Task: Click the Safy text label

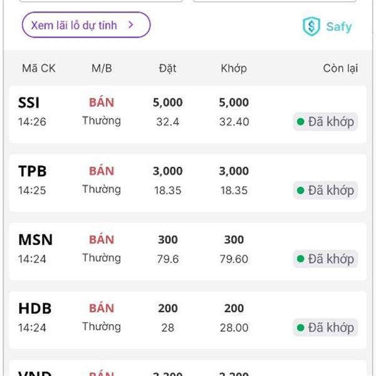Action: coord(339,27)
